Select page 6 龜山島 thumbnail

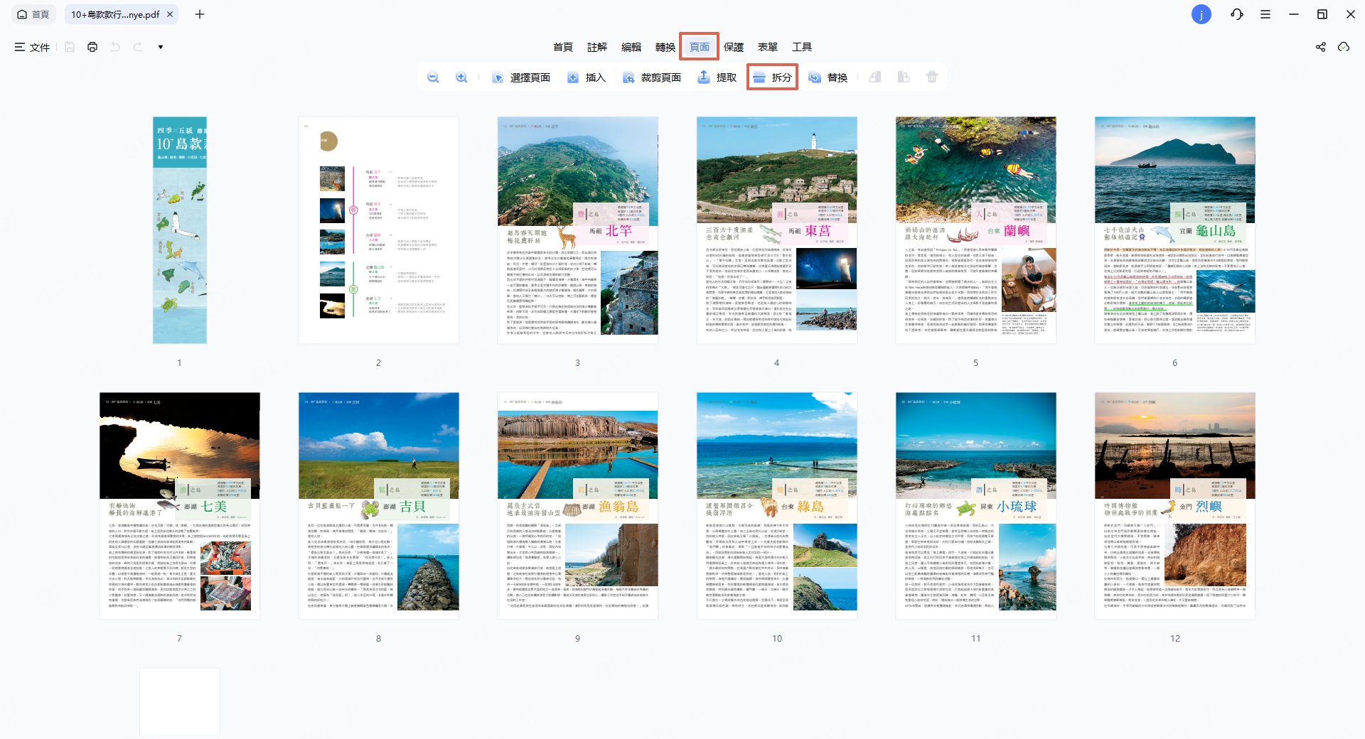(1174, 230)
